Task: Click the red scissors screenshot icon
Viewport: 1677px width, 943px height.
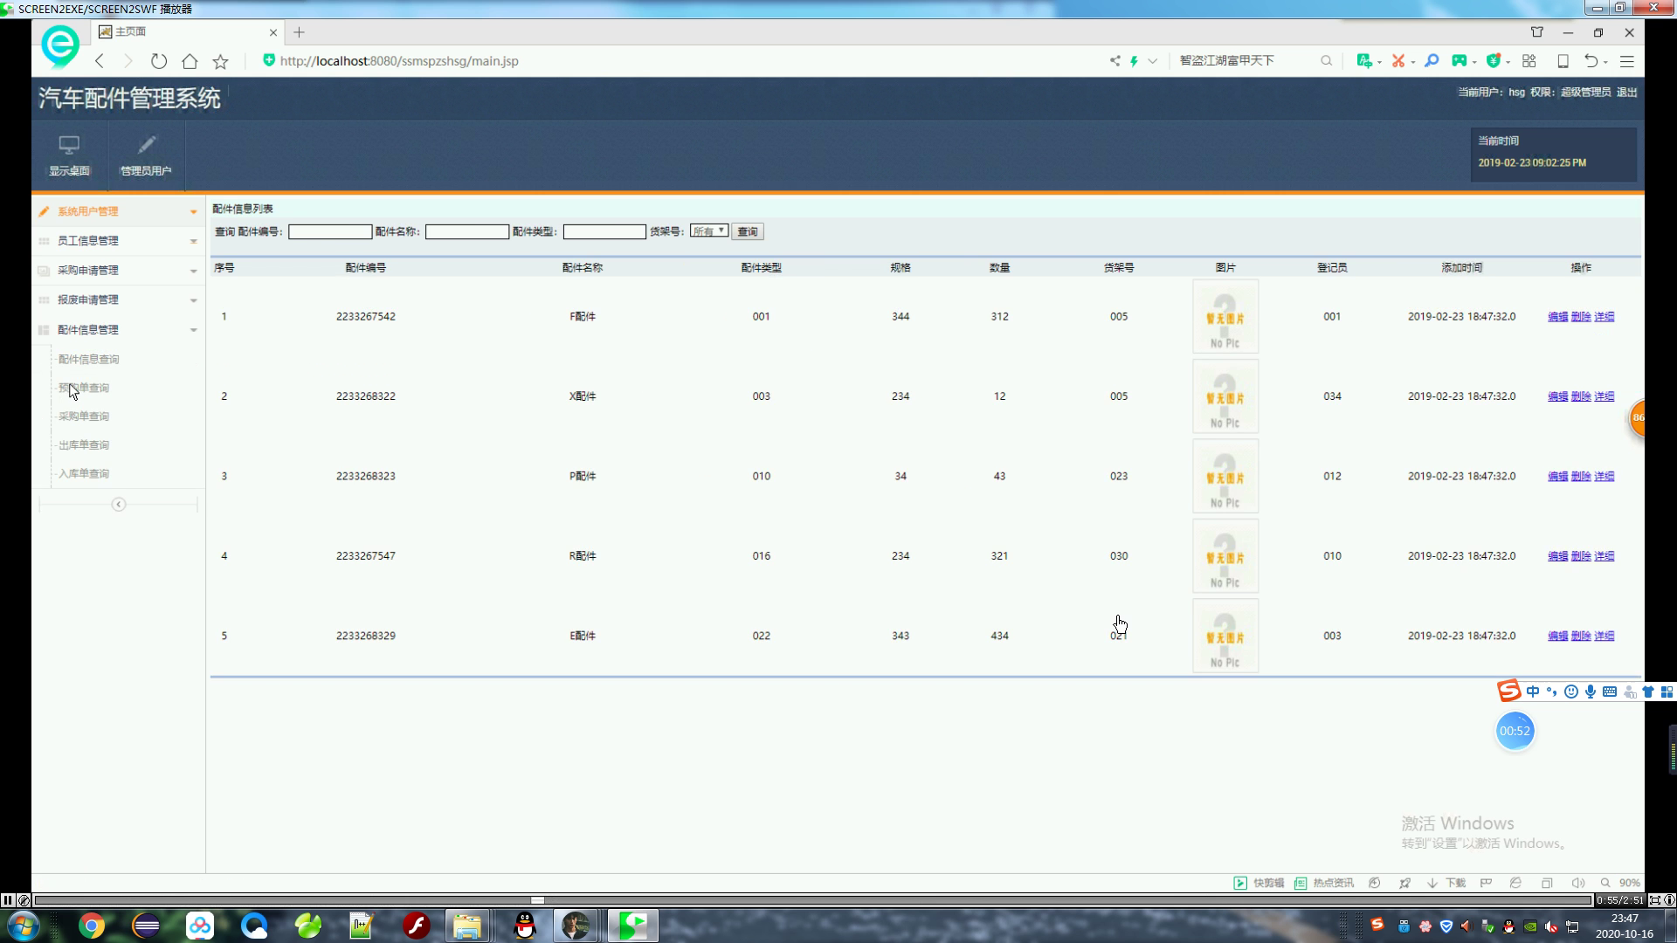Action: click(1398, 61)
